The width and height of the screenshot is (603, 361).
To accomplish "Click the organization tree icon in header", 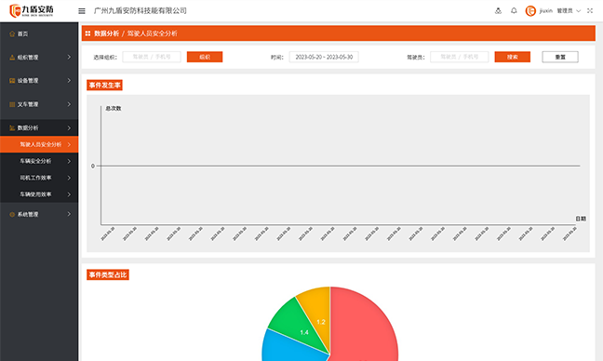I will (x=498, y=11).
